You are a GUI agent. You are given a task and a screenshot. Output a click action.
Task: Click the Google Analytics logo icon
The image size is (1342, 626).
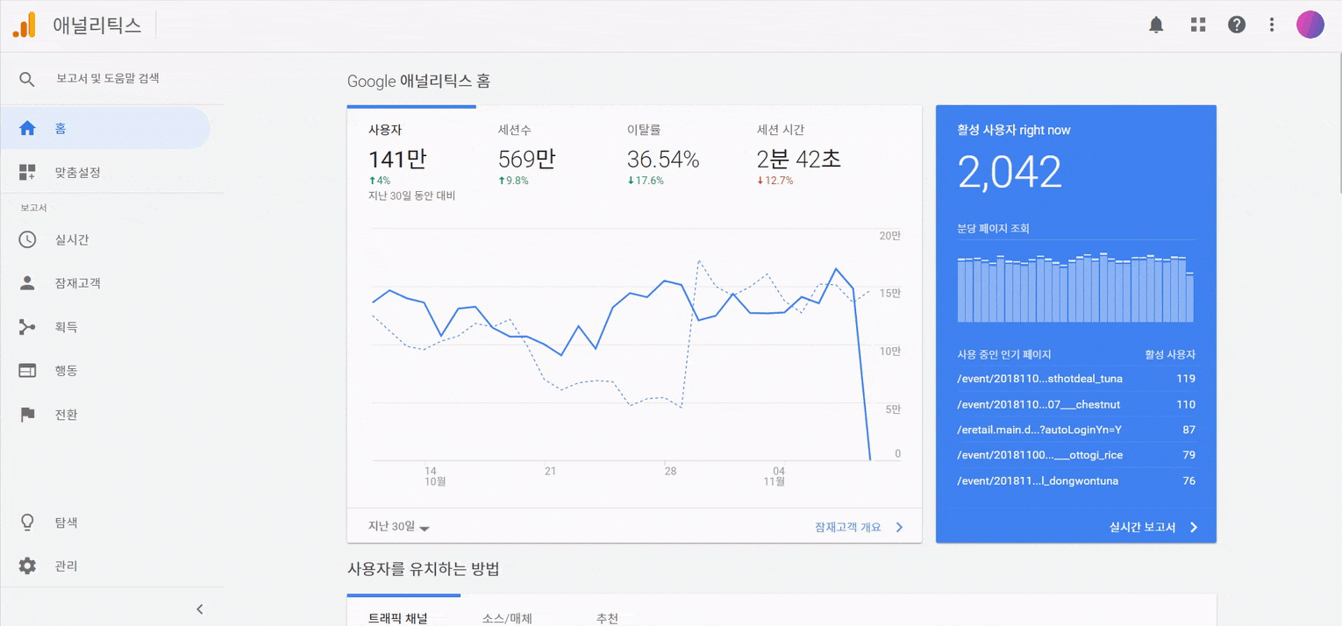pos(25,25)
